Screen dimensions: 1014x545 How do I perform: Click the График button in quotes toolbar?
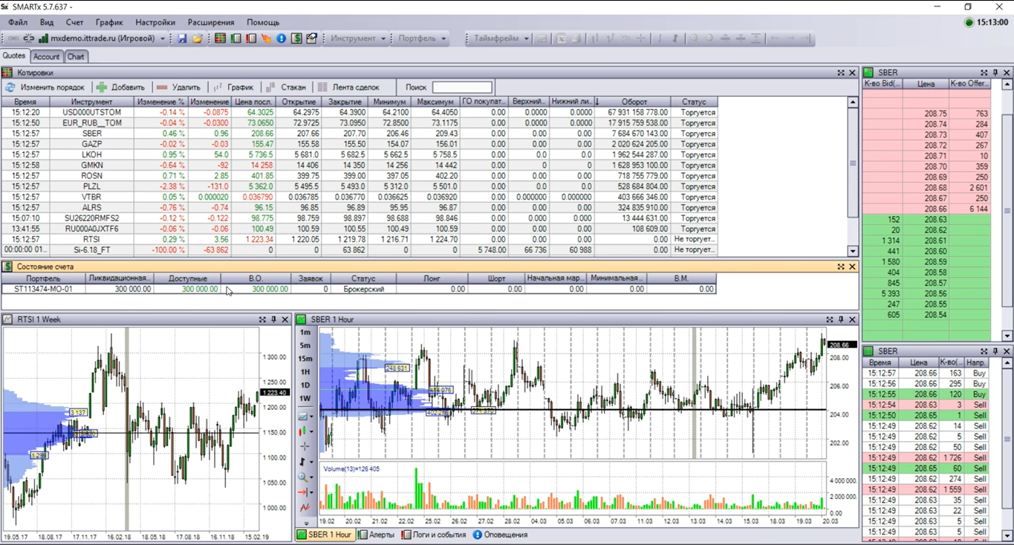pyautogui.click(x=234, y=87)
